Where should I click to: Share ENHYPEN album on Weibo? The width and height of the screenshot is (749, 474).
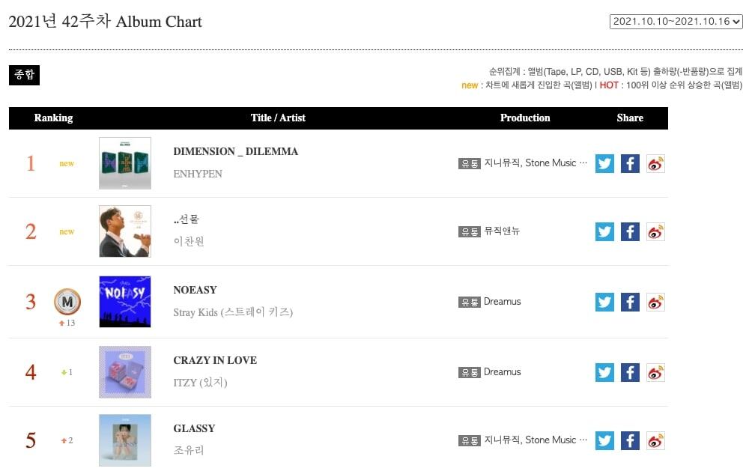655,163
